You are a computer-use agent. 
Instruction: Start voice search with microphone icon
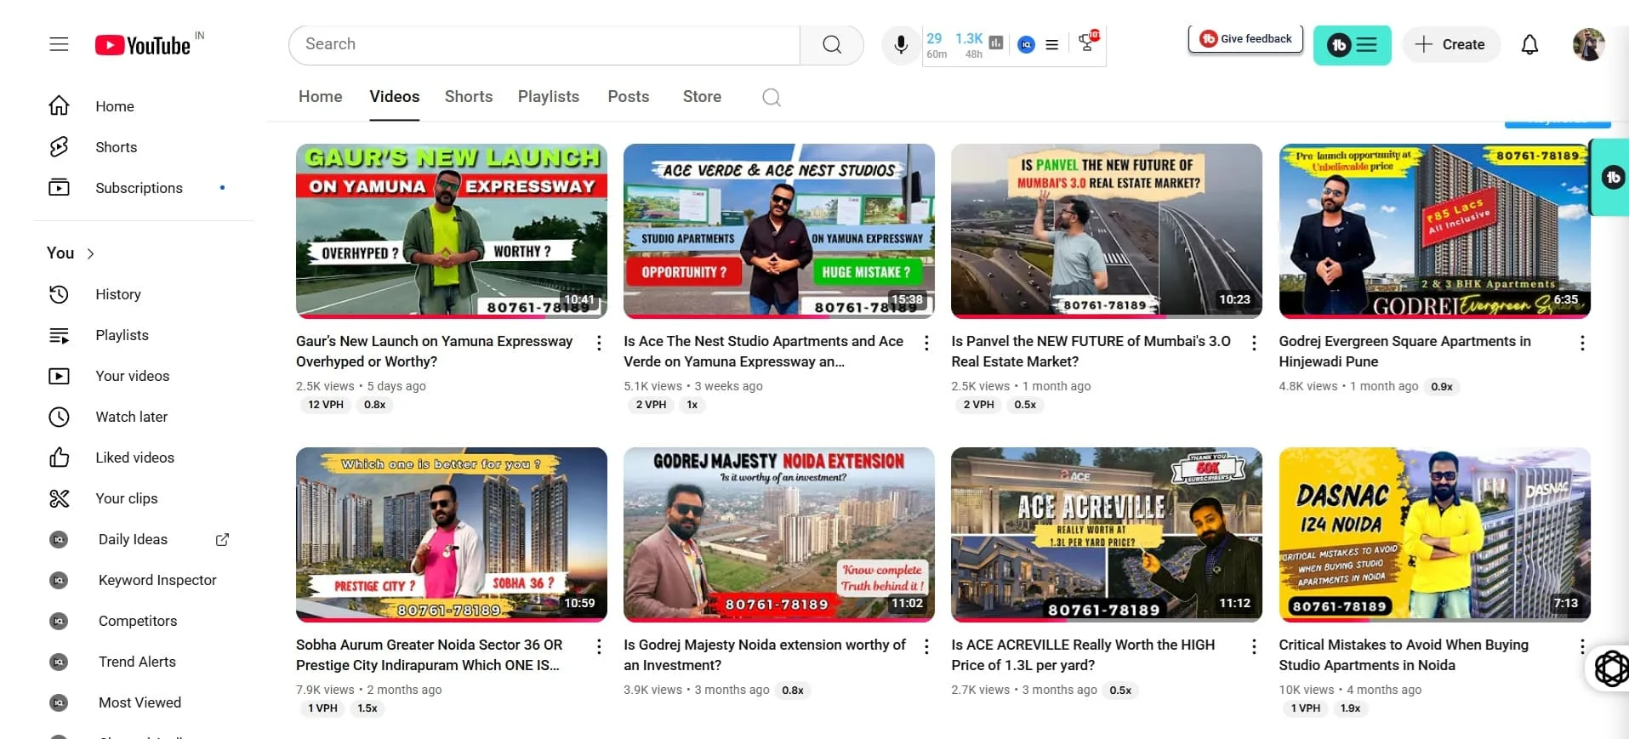[901, 44]
